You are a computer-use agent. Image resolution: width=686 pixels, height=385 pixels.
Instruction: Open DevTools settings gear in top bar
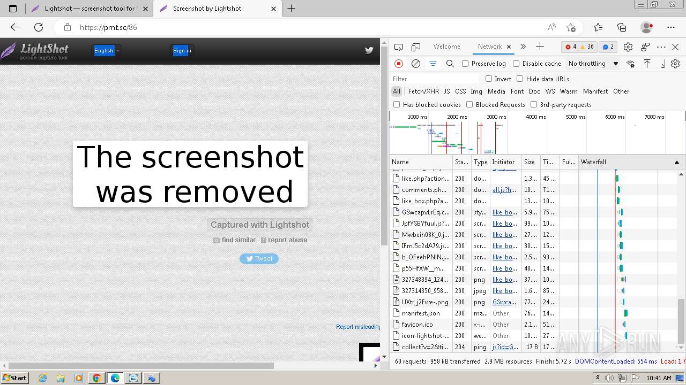pos(628,47)
